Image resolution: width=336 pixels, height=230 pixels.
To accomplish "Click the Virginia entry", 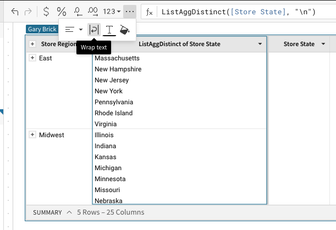I will (106, 124).
